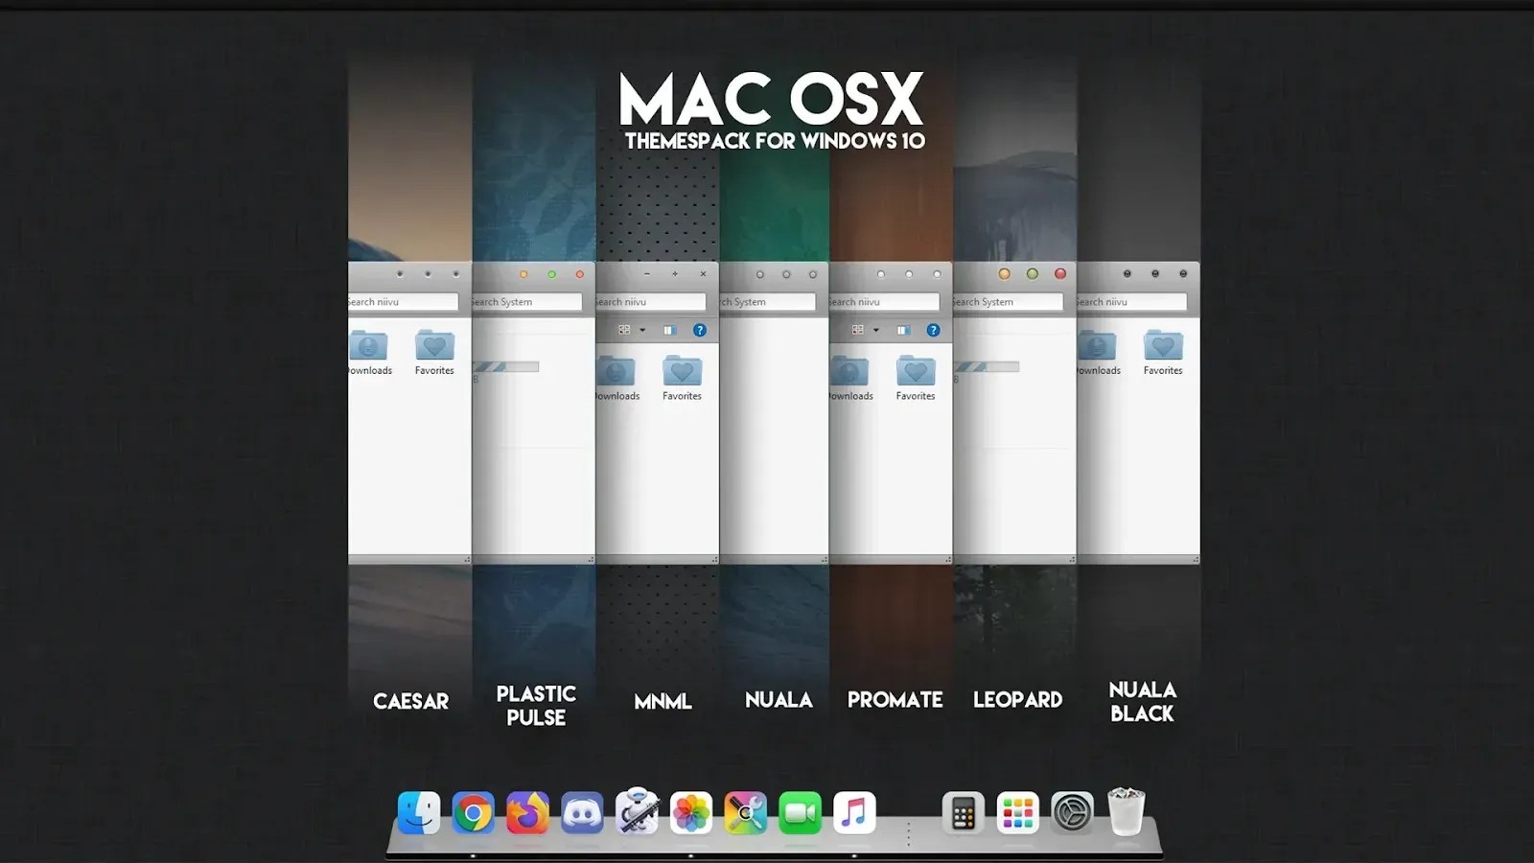Open Favorites folder in the Promate window
1534x863 pixels.
[916, 379]
